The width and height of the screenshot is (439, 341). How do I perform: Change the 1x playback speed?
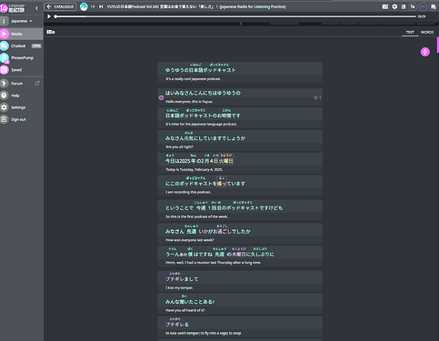(413, 6)
